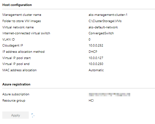155x124 pixels.
Task: Select the Host configuration heading
Action: 17,5
